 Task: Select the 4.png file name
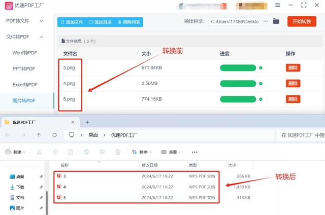tap(69, 83)
